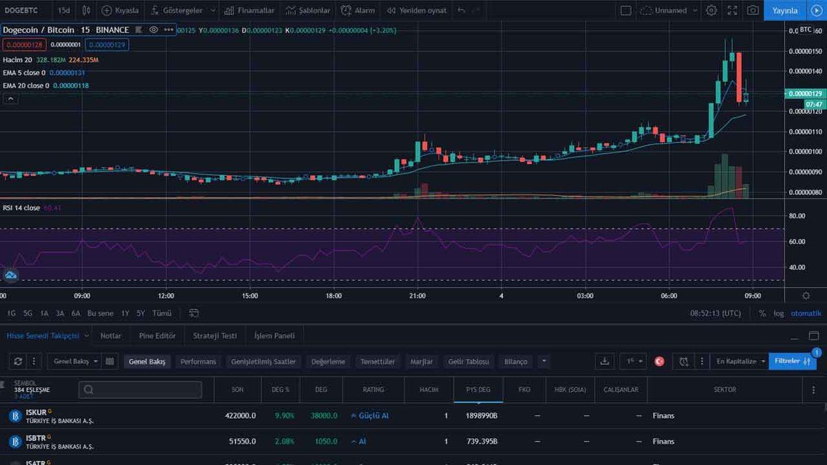Click the Yeniden oynat replay icon
Screen dimensions: 827x465
(x=393, y=10)
